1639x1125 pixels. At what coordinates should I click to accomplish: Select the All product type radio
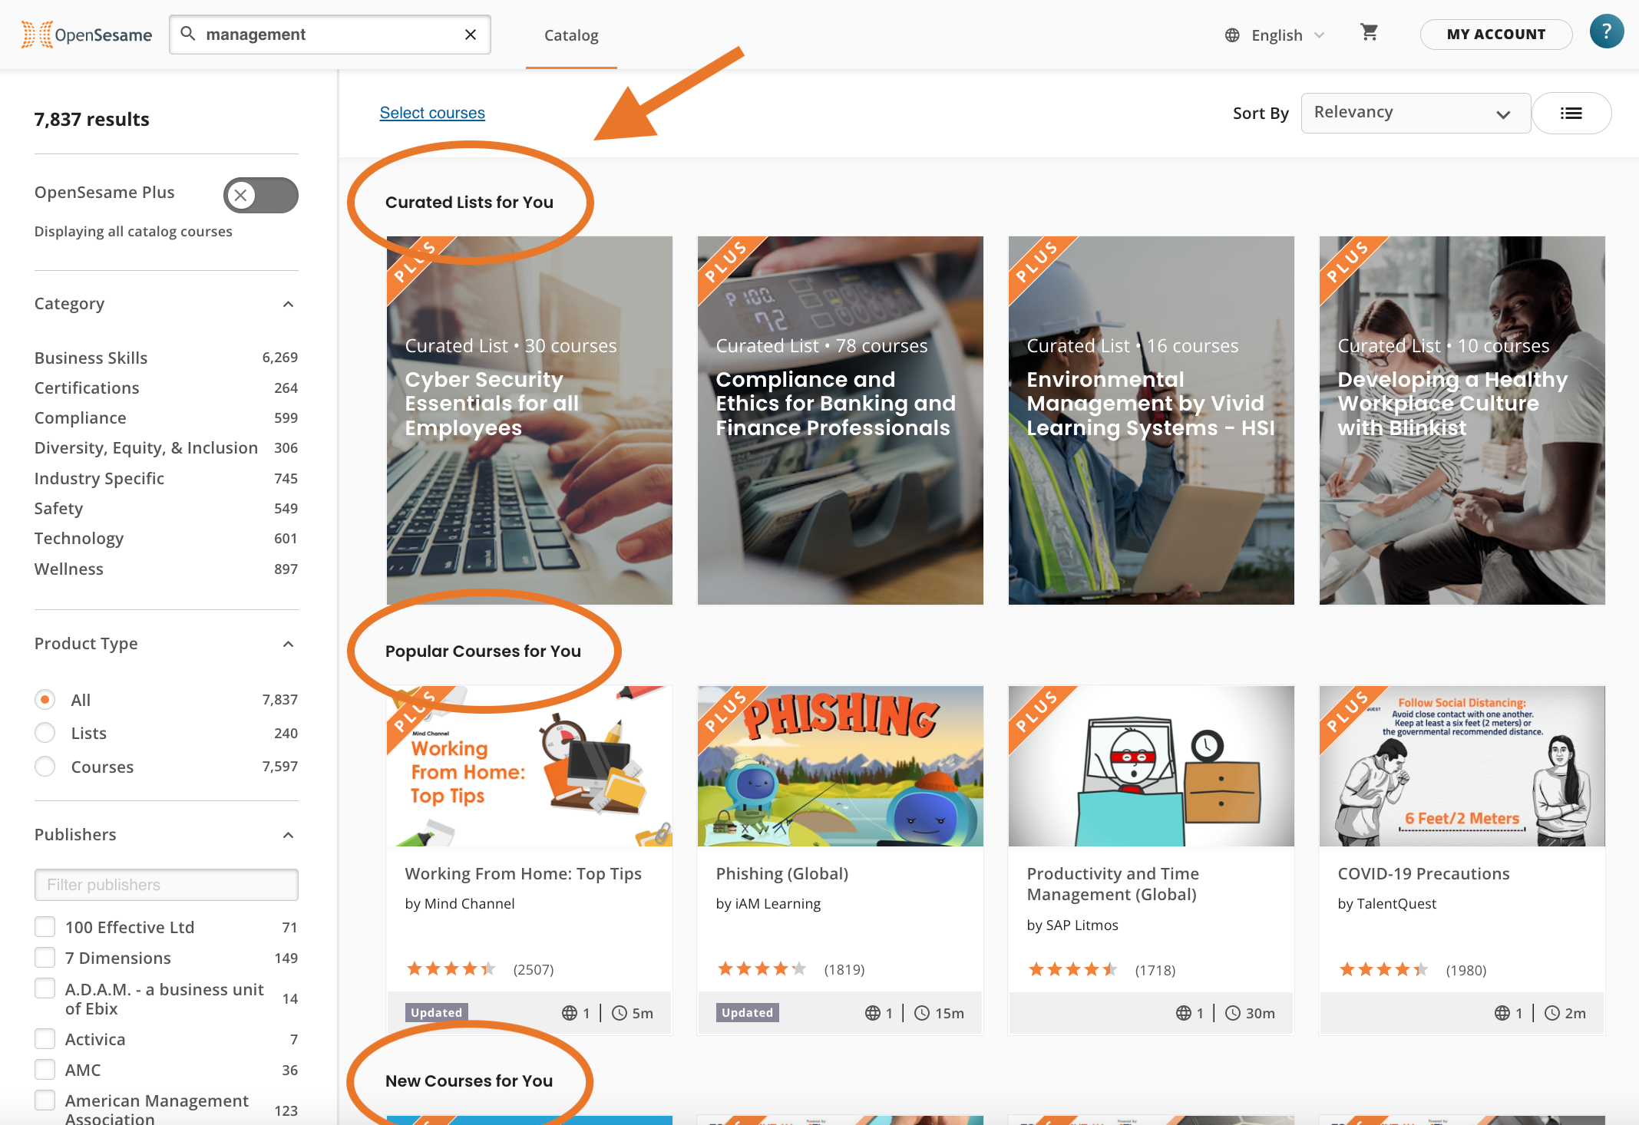pos(45,700)
